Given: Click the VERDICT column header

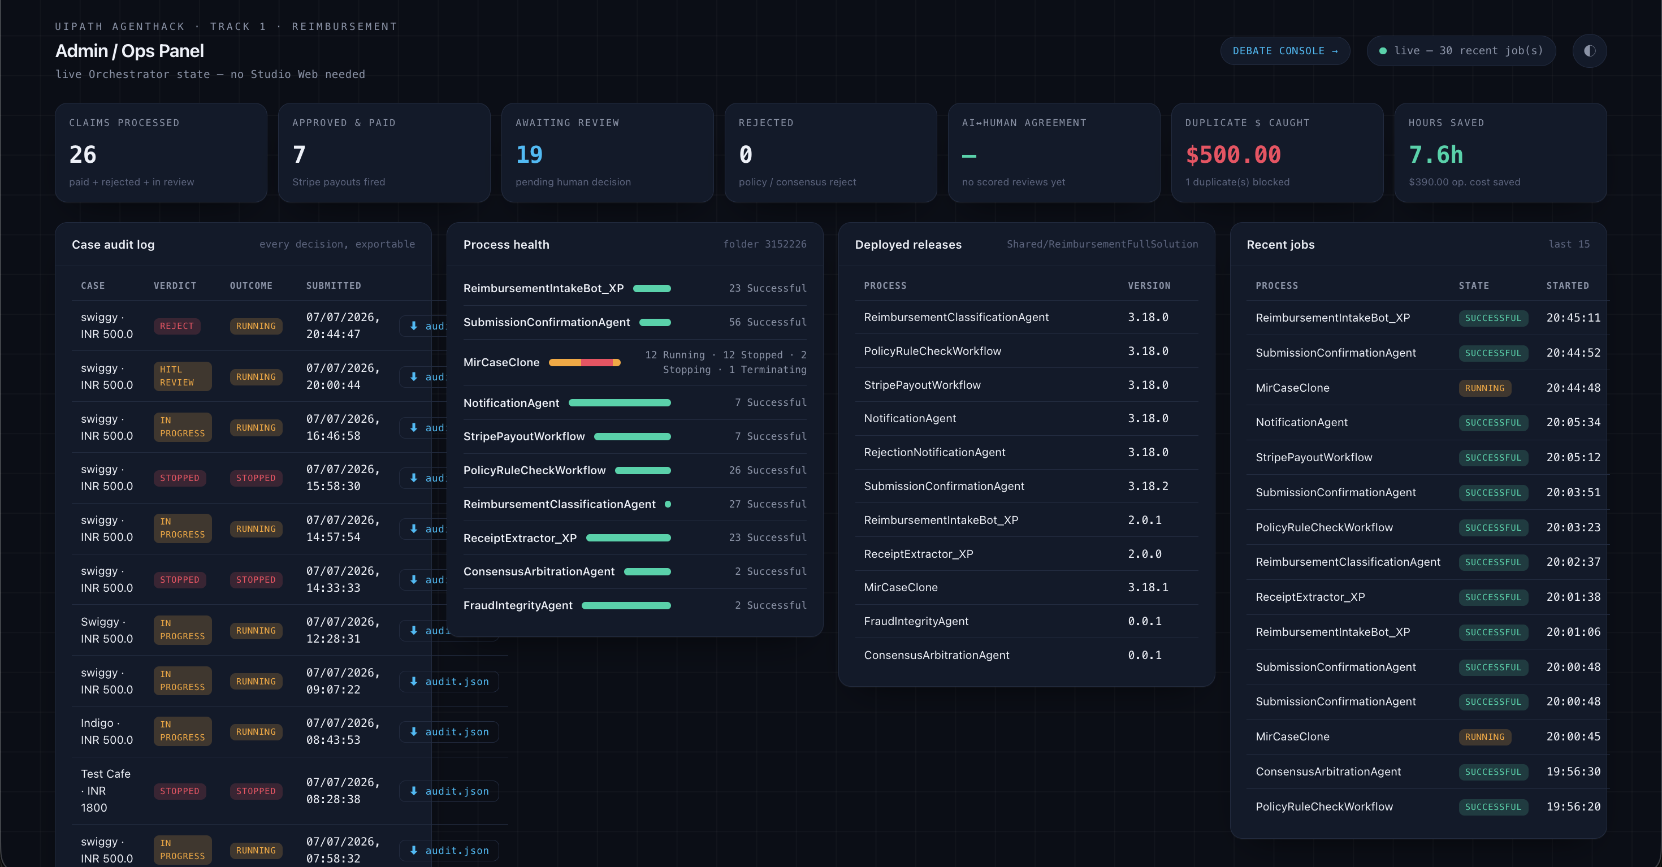Looking at the screenshot, I should [x=175, y=286].
